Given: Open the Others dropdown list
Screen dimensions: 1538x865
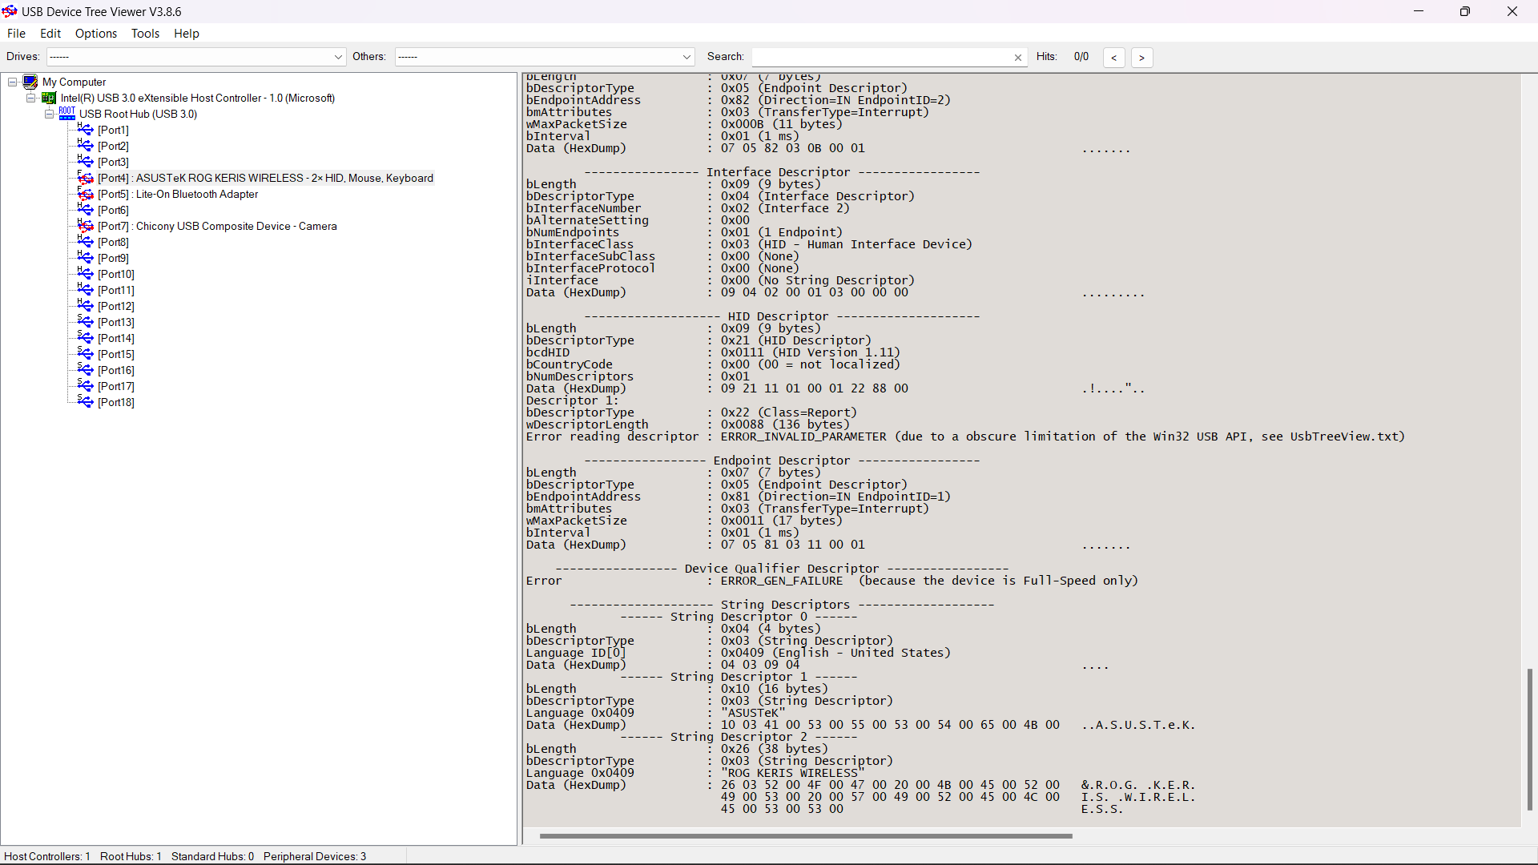Looking at the screenshot, I should 686,56.
